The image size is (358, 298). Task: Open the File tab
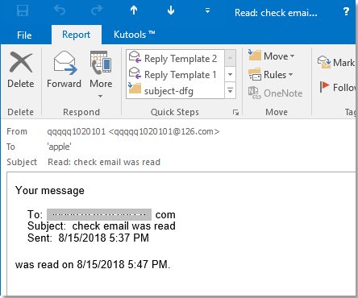tap(24, 35)
